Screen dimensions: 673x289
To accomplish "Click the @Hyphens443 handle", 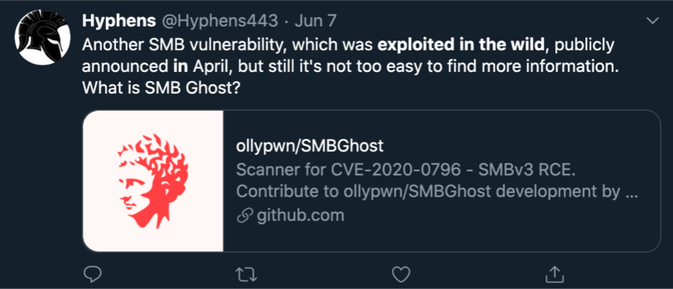I will (220, 21).
